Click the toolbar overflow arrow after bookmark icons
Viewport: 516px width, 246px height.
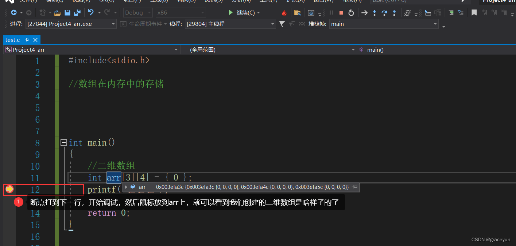click(x=512, y=14)
